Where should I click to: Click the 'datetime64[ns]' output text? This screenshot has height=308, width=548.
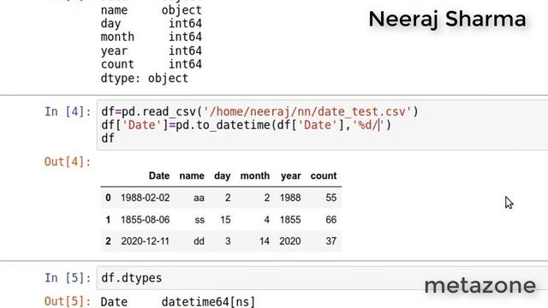[x=208, y=302]
